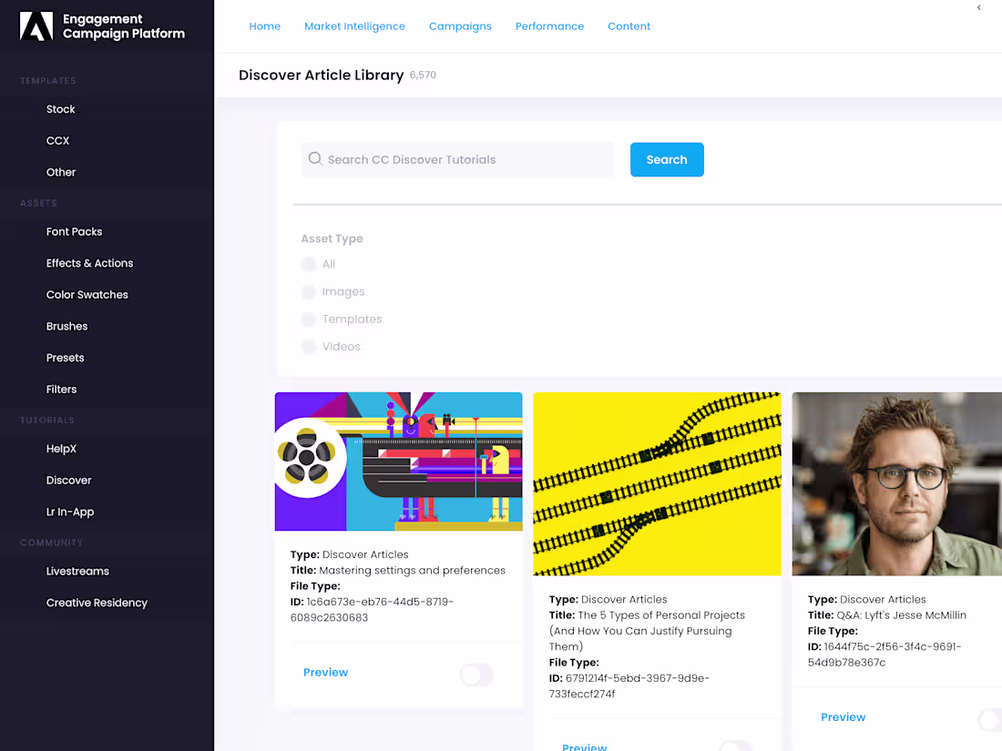Open the Discover tutorials section in the sidebar
Viewport: 1002px width, 751px height.
click(x=68, y=480)
